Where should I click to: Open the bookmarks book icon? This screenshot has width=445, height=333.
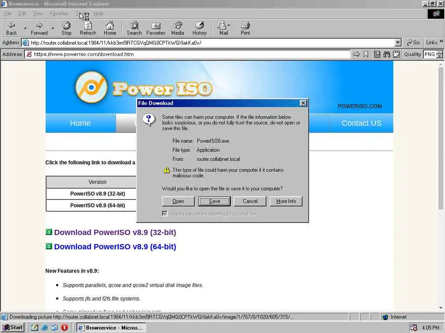(x=377, y=54)
